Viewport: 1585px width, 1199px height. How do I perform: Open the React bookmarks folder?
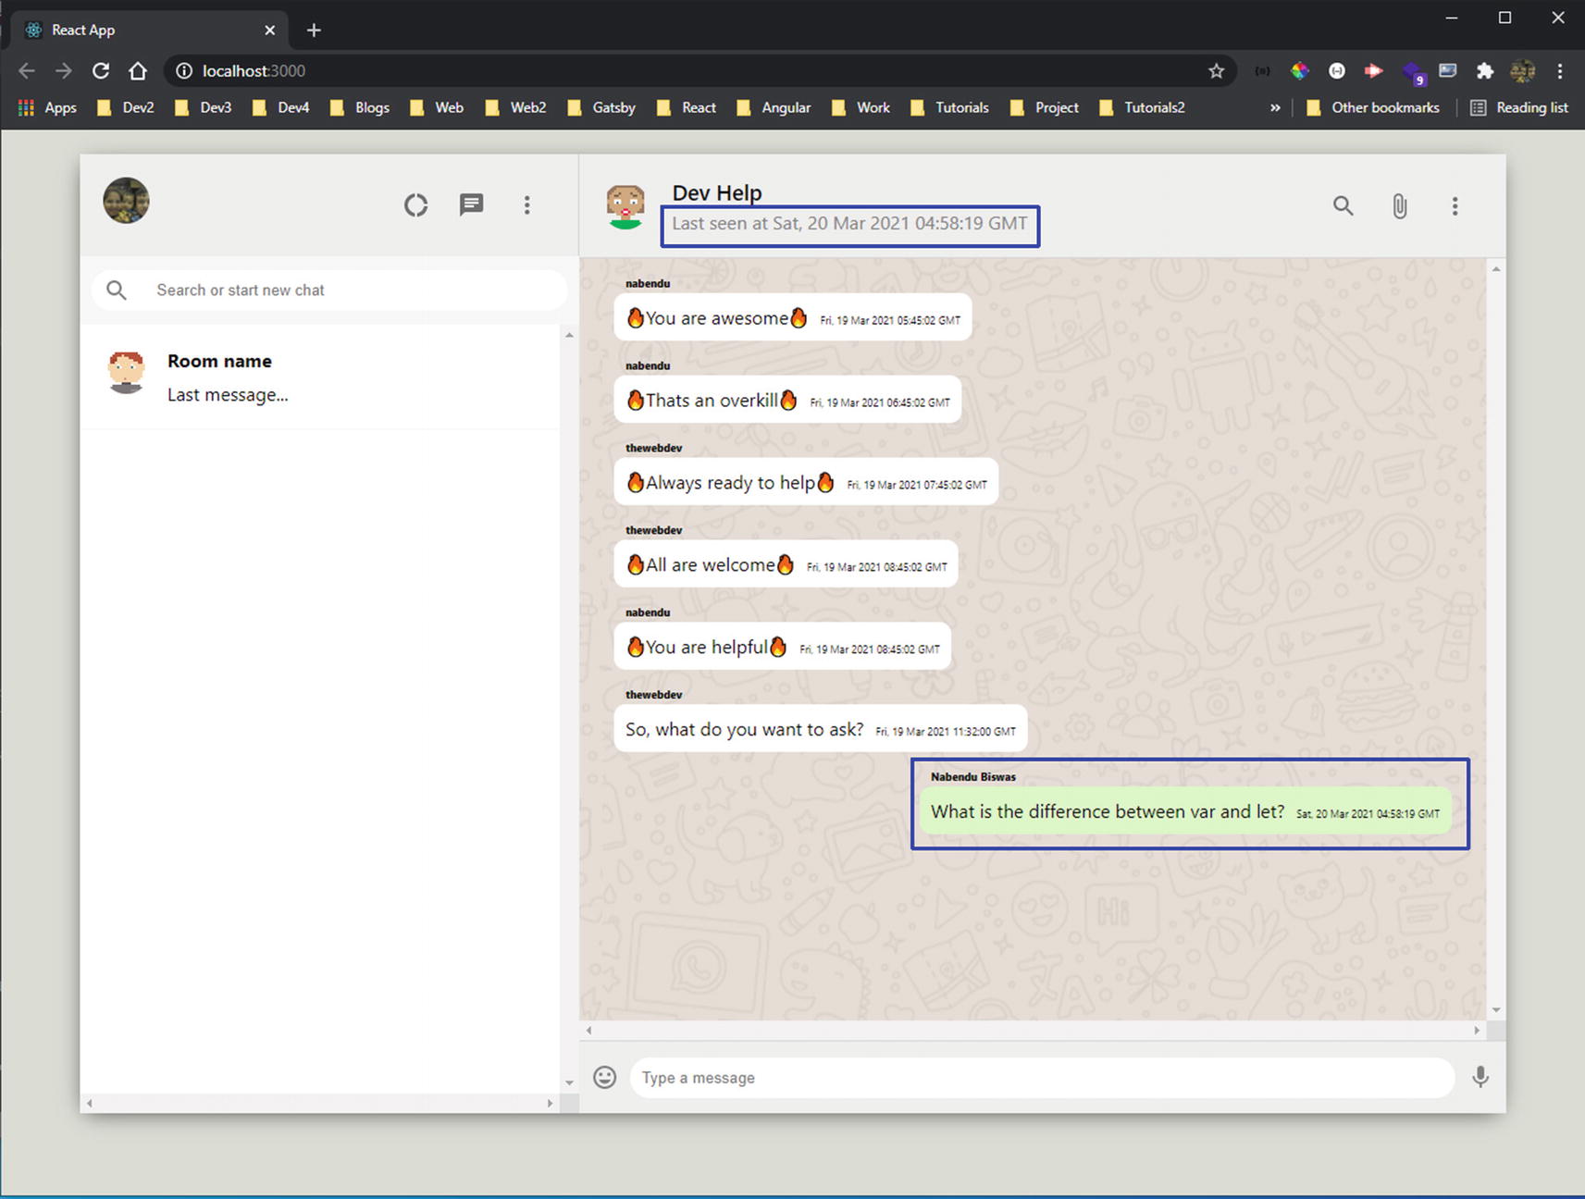coord(687,108)
